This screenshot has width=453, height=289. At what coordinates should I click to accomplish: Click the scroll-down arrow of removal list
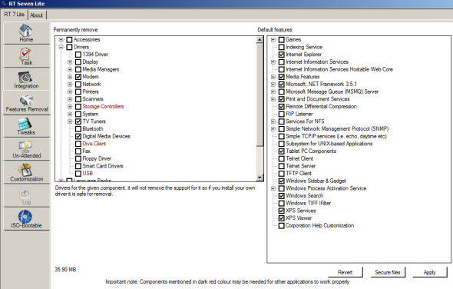point(260,178)
